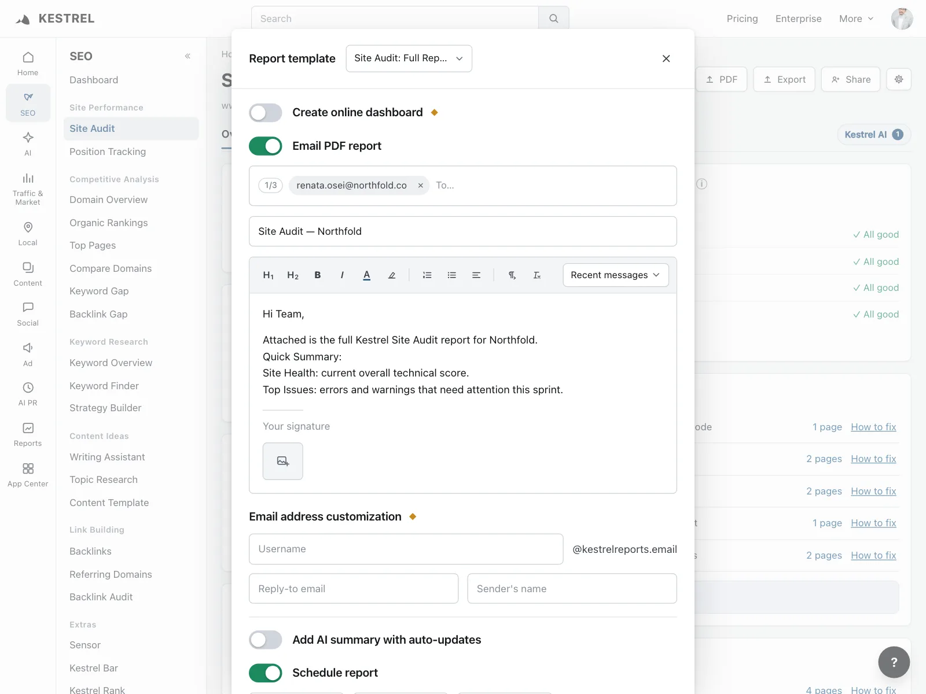Open the Home section in sidebar
This screenshot has height=694, width=926.
pos(28,64)
